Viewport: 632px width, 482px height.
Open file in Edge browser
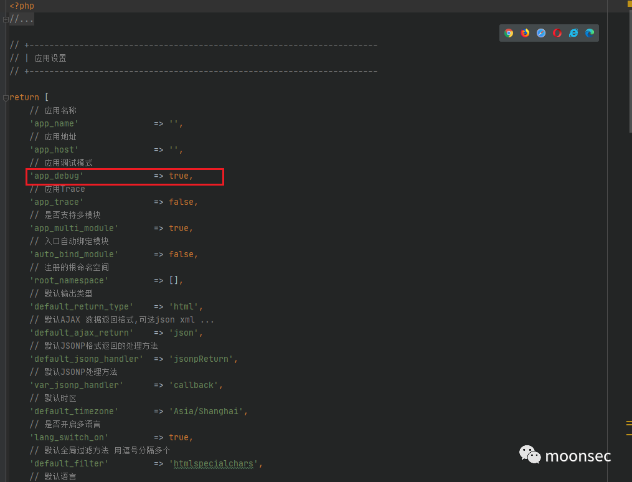click(x=589, y=33)
